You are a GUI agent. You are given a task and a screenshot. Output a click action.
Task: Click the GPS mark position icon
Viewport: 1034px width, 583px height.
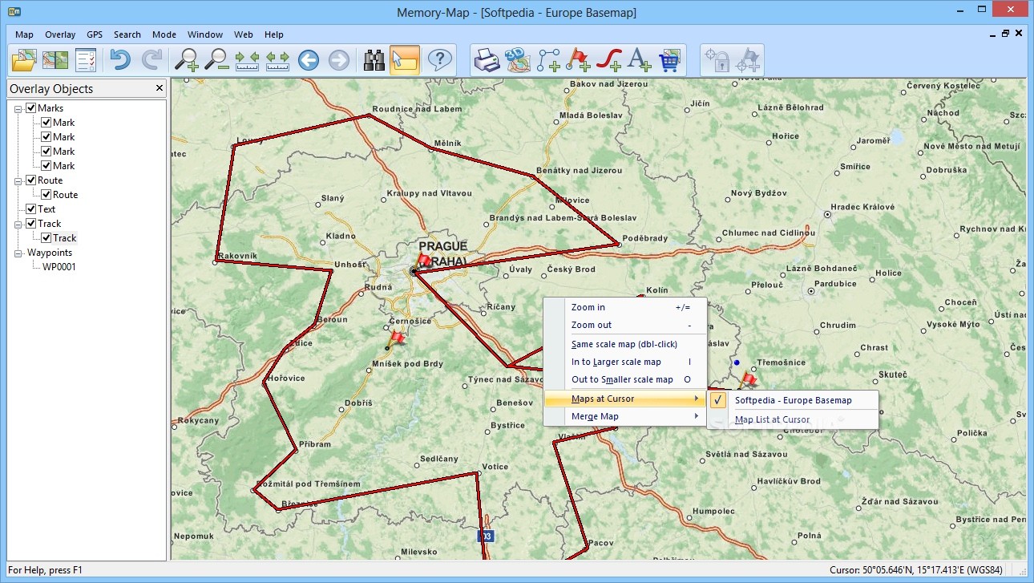coord(748,60)
